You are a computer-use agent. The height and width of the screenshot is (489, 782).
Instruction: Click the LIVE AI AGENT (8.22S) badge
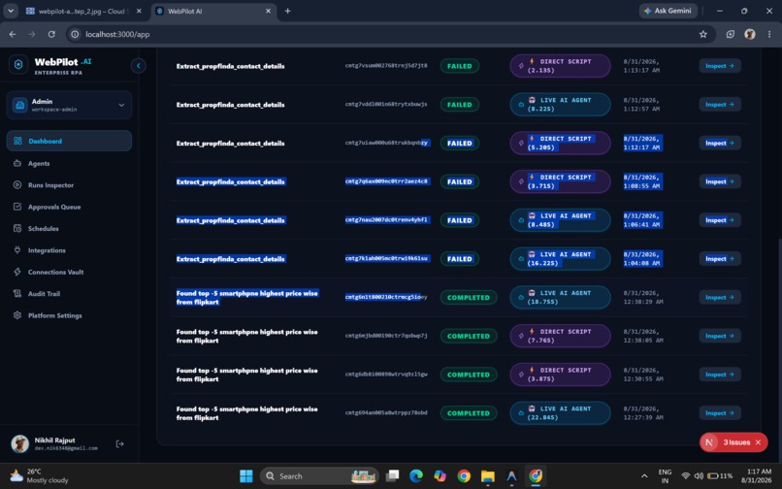(x=560, y=104)
